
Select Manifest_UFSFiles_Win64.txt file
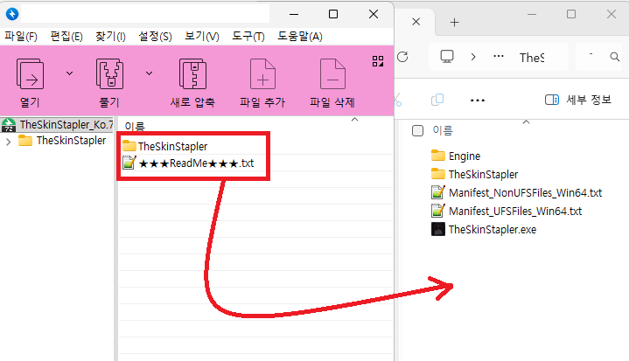pos(507,212)
